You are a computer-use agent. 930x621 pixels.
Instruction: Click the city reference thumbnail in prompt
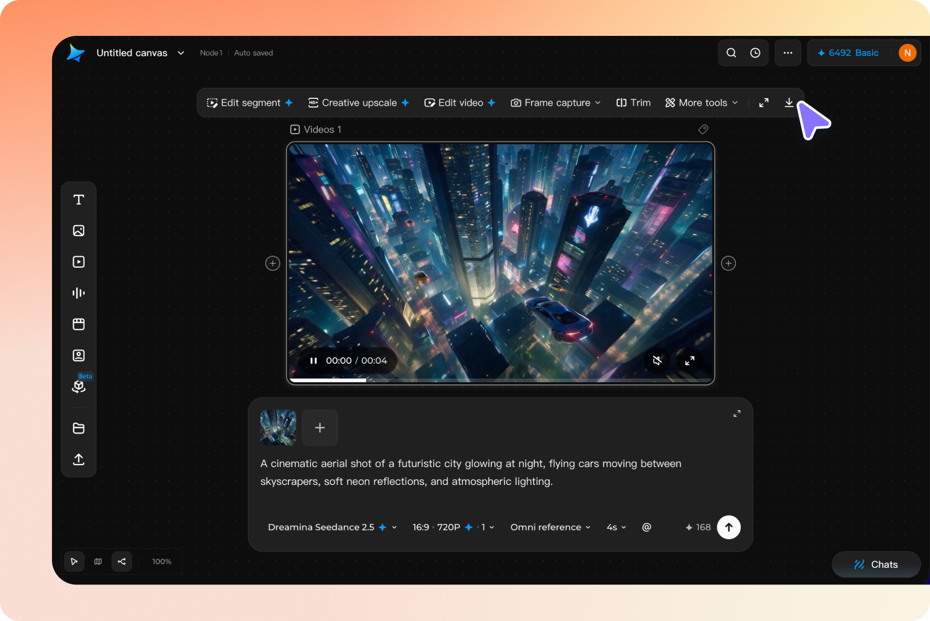pos(278,427)
